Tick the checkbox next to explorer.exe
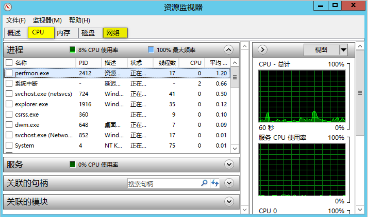Screen dimensions: 369x217 tap(9, 104)
